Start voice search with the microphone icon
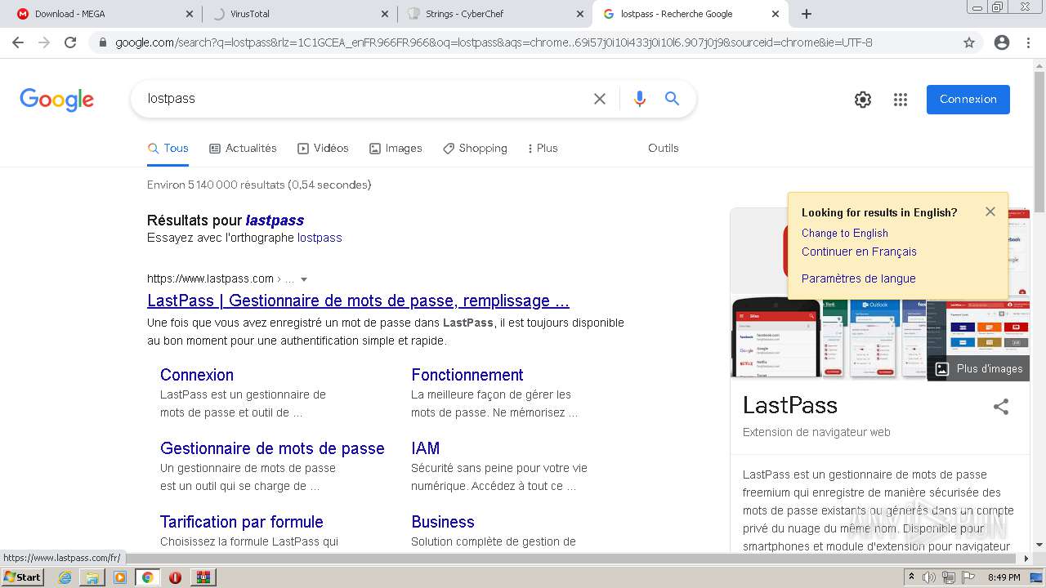Image resolution: width=1046 pixels, height=588 pixels. point(640,99)
